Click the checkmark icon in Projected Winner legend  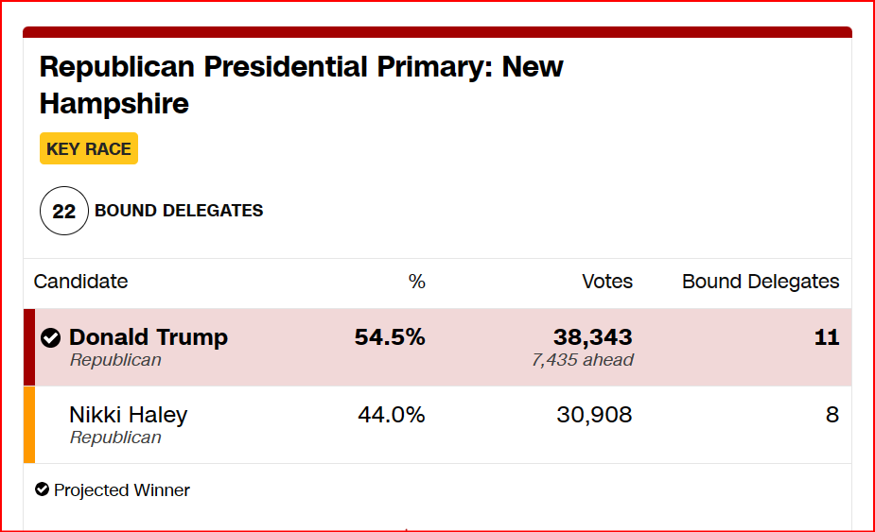tap(42, 489)
